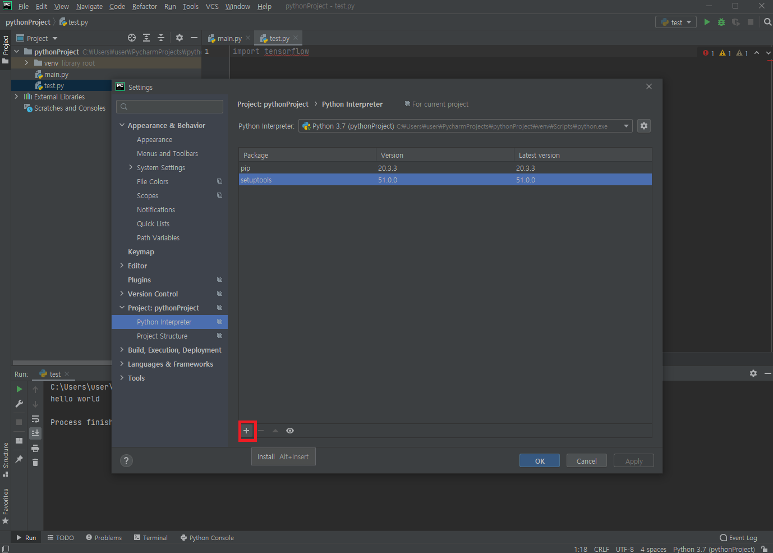The width and height of the screenshot is (773, 553).
Task: Open Project Structure settings
Action: tap(162, 336)
